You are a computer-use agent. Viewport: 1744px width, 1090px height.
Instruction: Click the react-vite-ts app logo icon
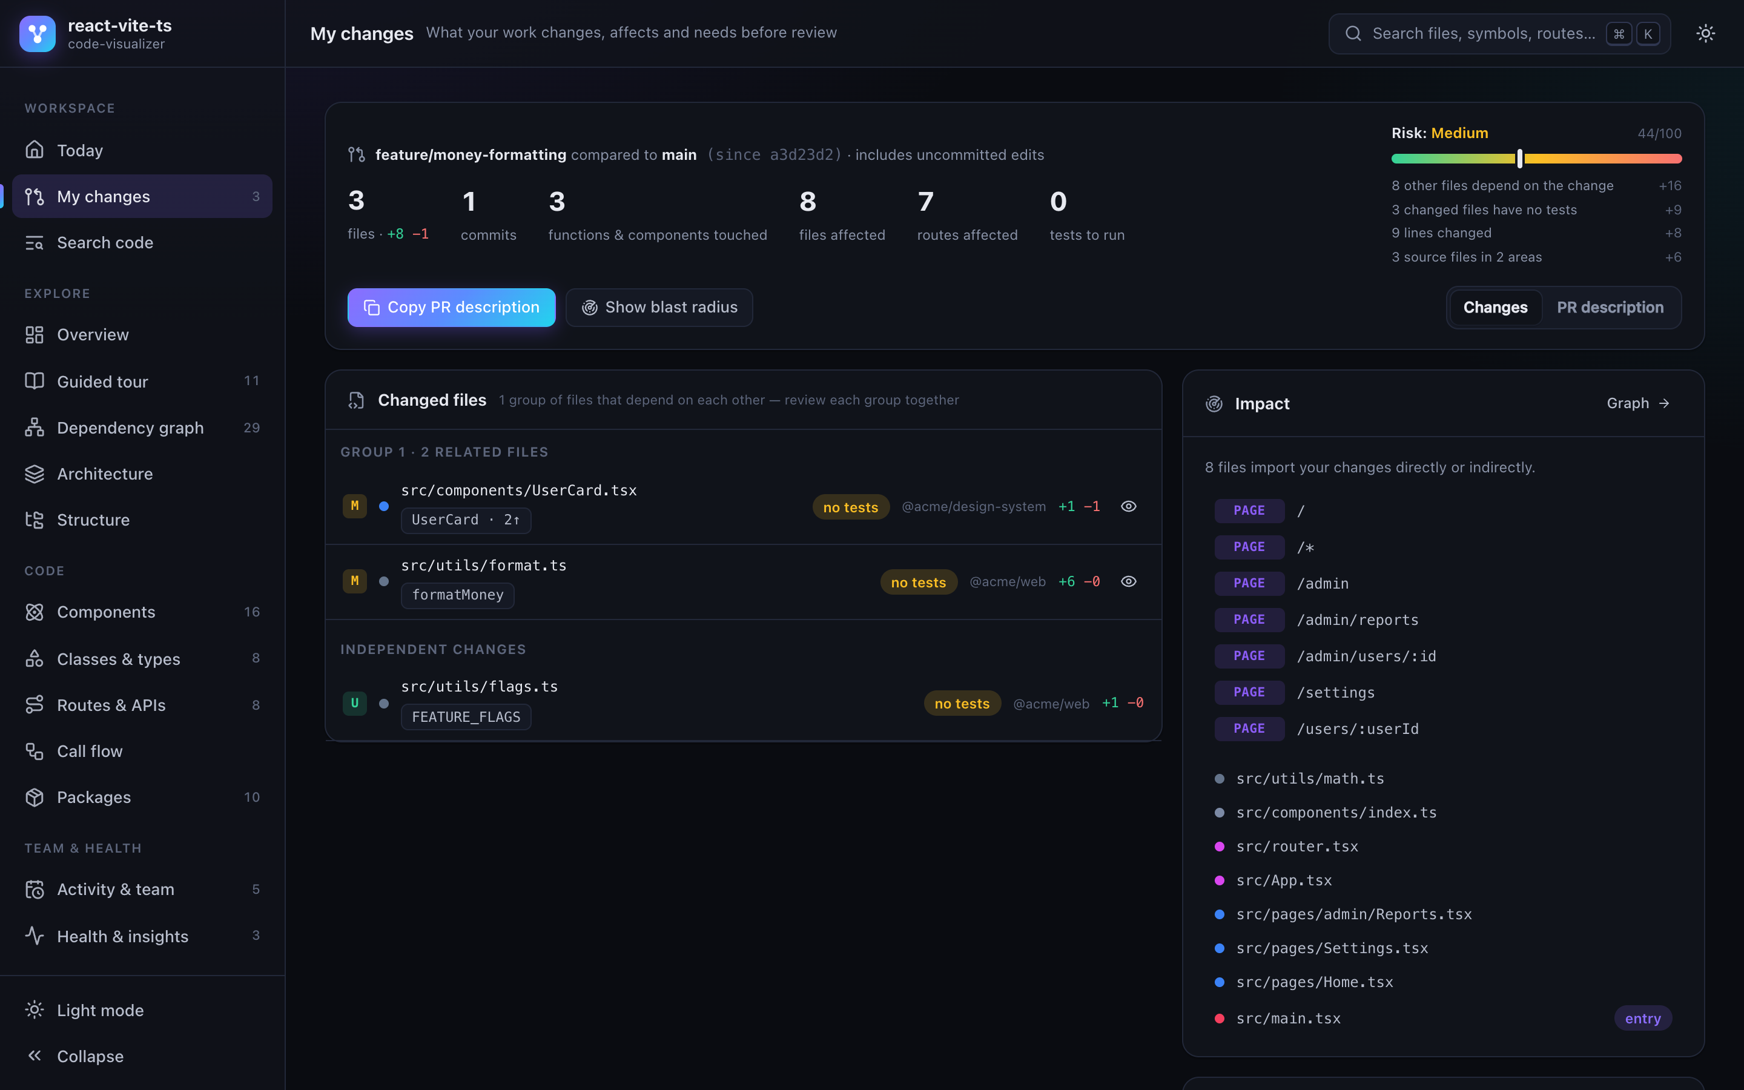[x=38, y=34]
